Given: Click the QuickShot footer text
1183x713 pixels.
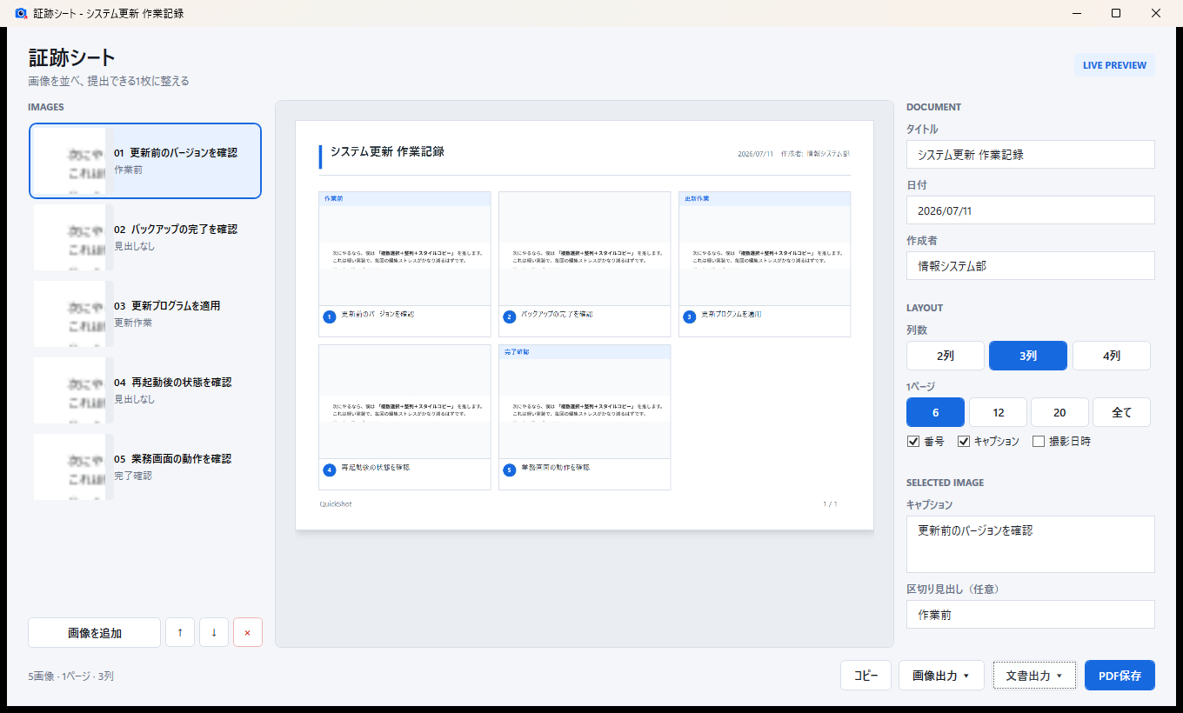Looking at the screenshot, I should 336,504.
